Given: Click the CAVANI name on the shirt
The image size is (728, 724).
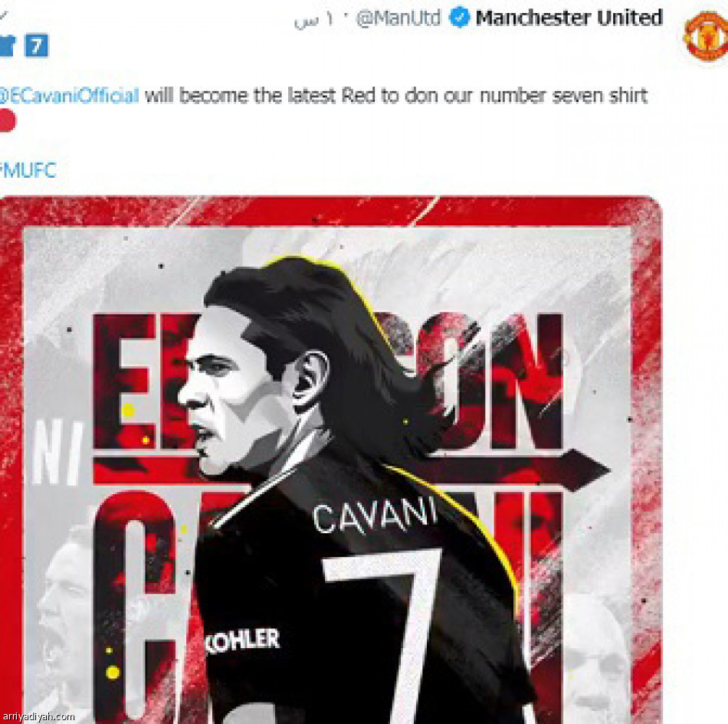Looking at the screenshot, I should 375,514.
